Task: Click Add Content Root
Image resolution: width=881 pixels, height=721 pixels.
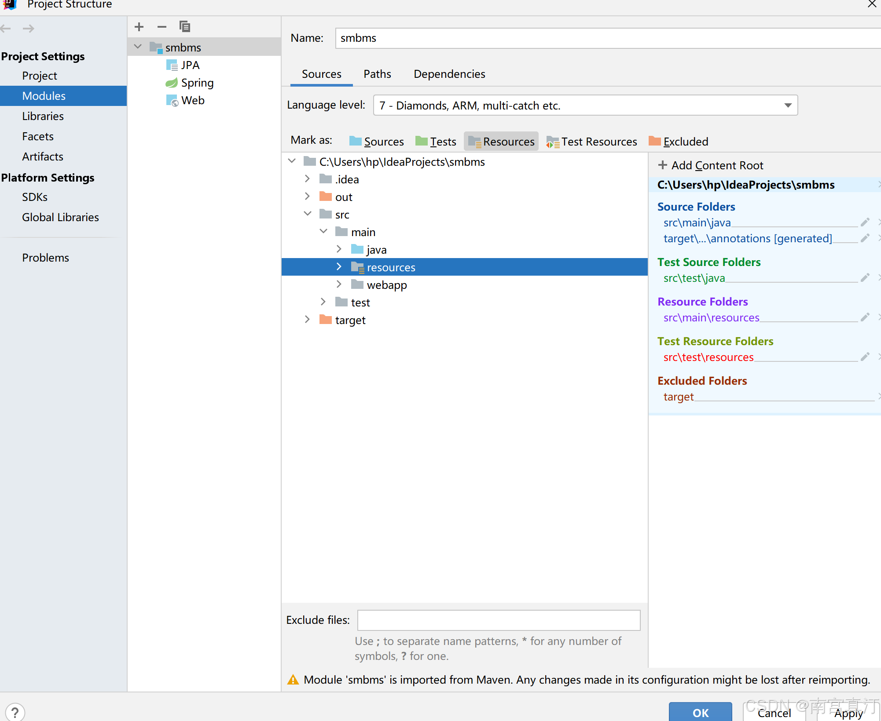Action: [x=710, y=165]
